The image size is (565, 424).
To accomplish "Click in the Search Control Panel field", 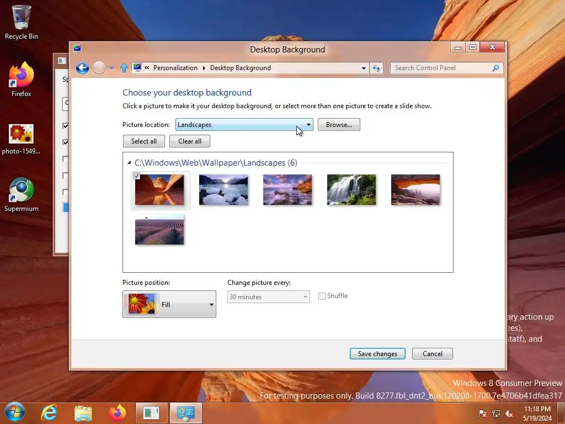I will [447, 68].
